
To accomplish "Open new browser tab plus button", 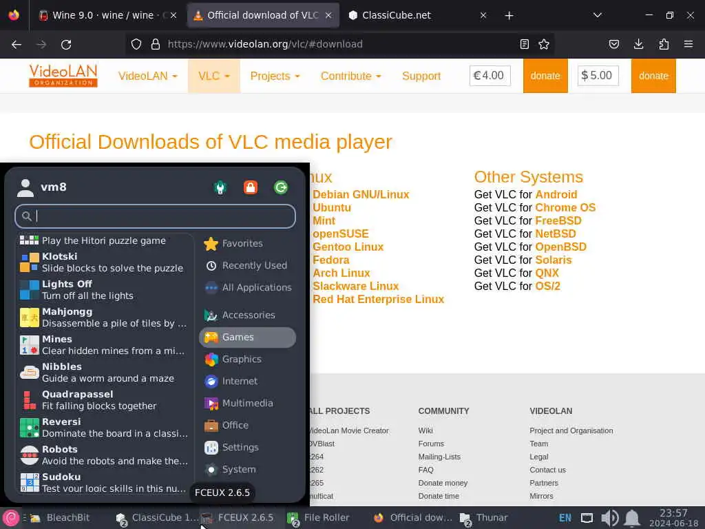I will coord(509,16).
